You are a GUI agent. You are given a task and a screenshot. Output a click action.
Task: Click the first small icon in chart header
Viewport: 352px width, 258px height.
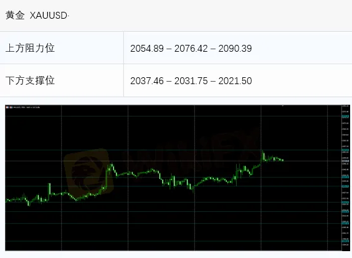pyautogui.click(x=7, y=107)
